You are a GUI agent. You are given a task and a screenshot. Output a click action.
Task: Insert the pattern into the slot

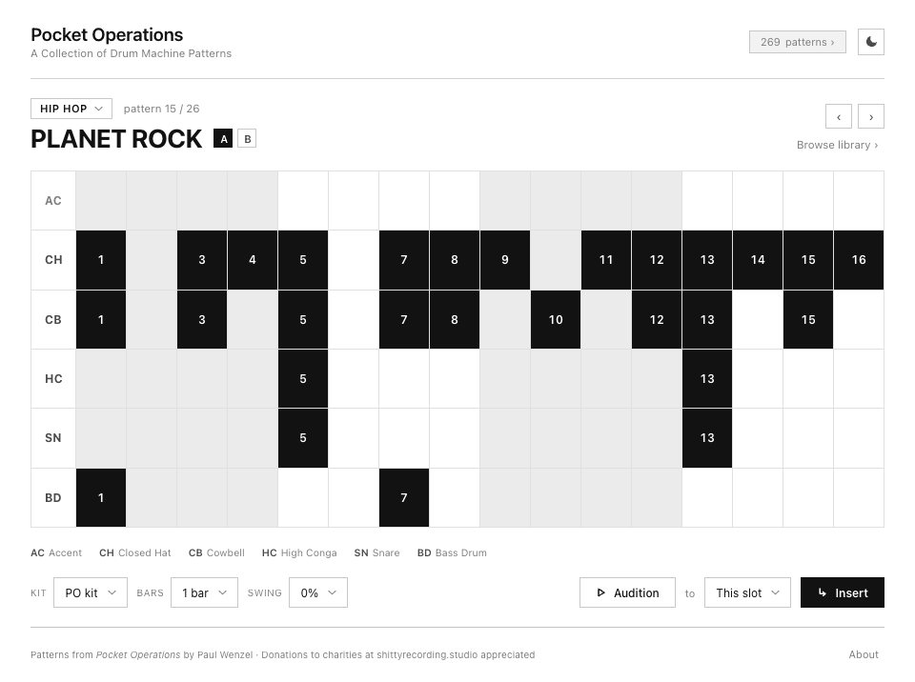(x=842, y=592)
